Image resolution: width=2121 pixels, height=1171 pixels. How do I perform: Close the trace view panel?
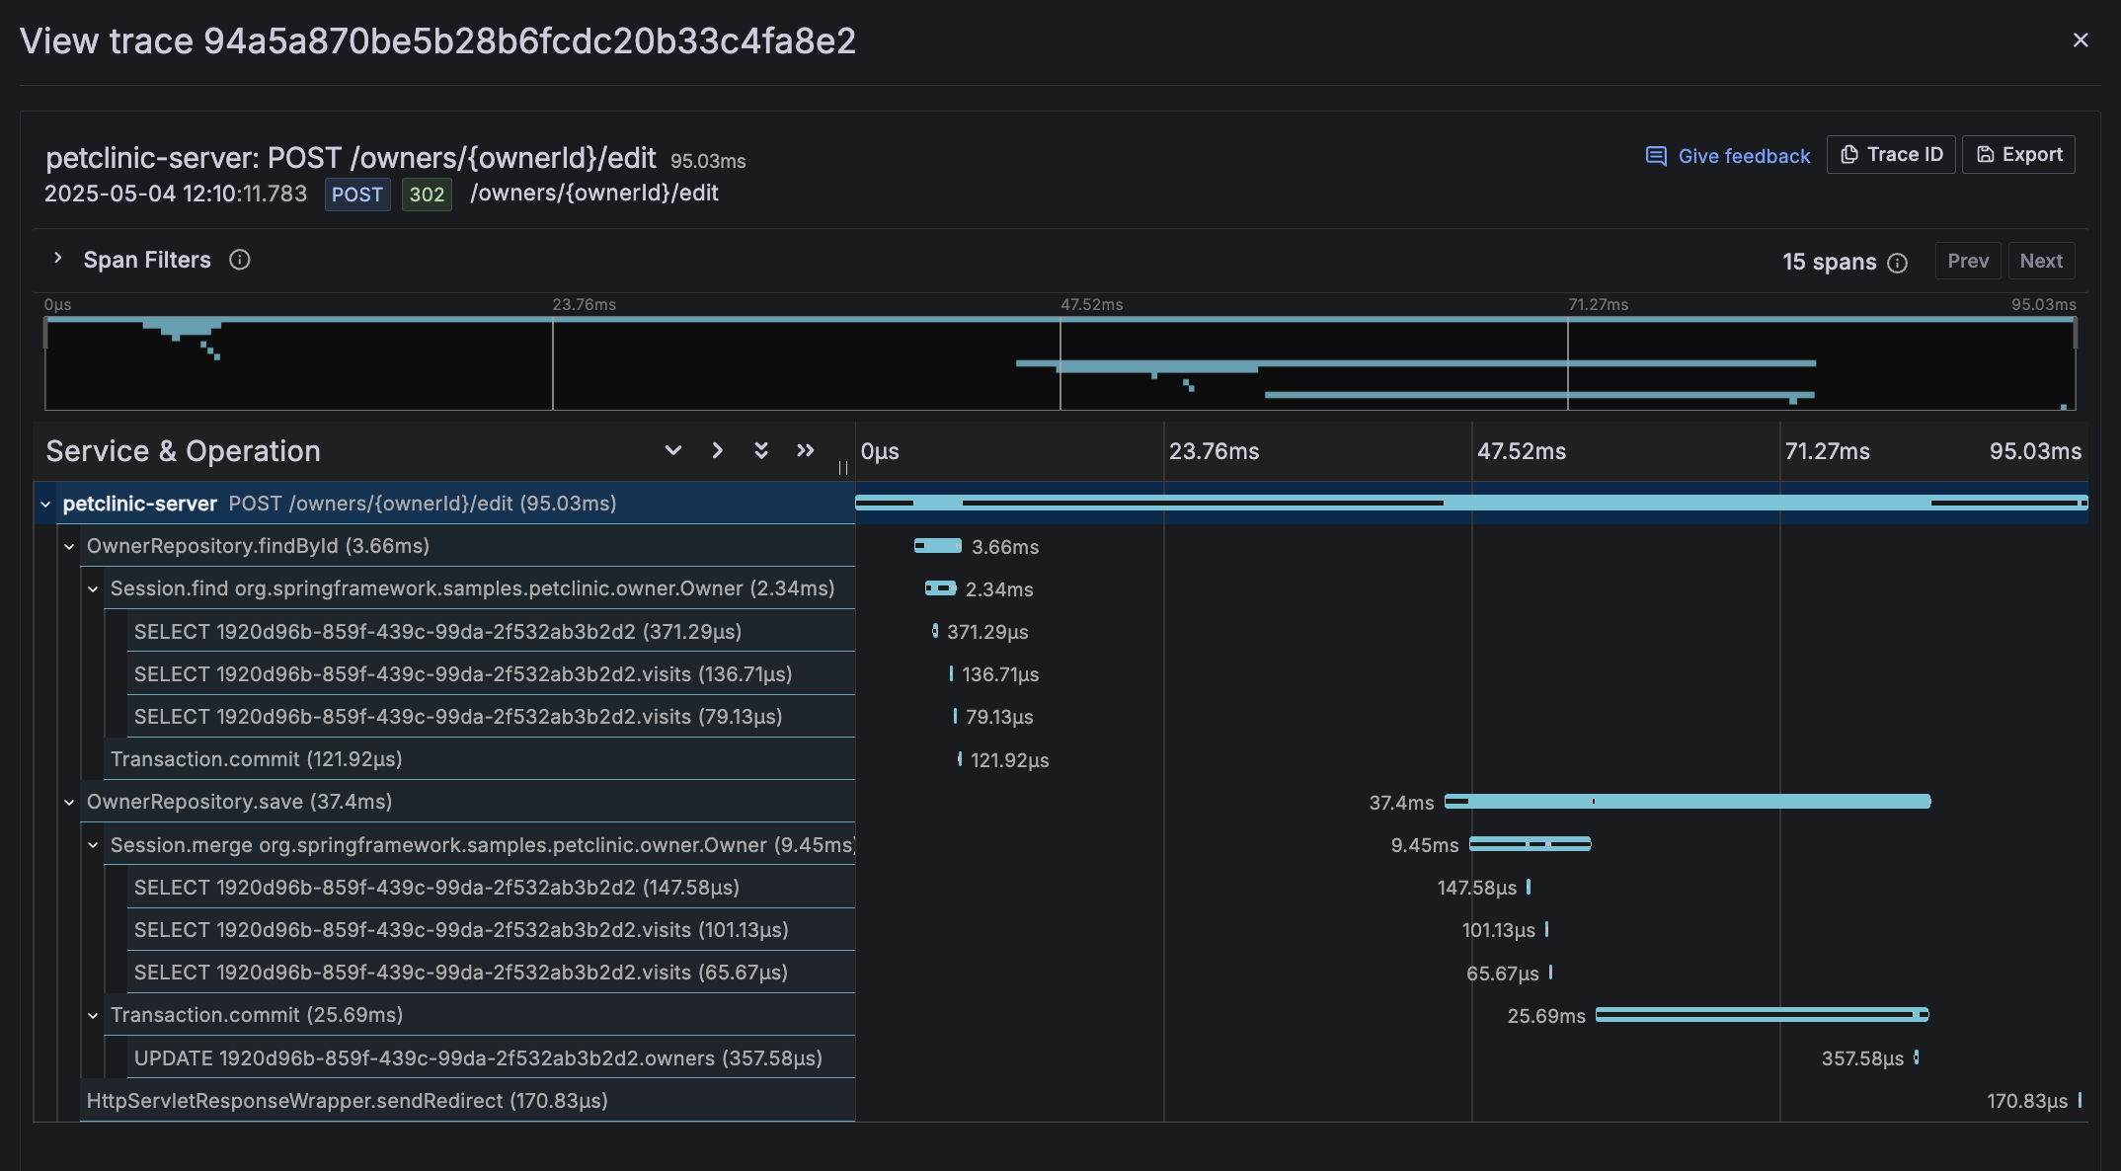click(x=2081, y=40)
